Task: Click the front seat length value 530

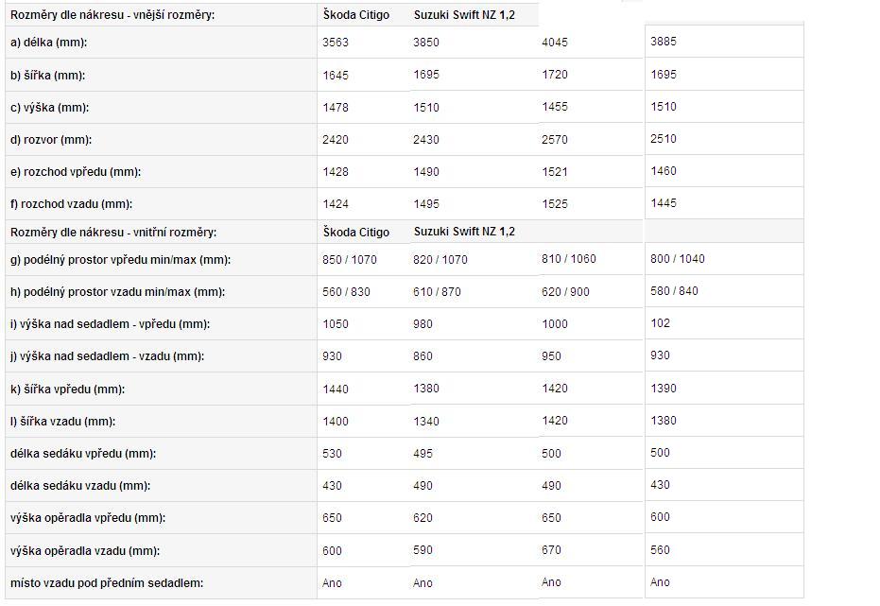Action: [332, 454]
